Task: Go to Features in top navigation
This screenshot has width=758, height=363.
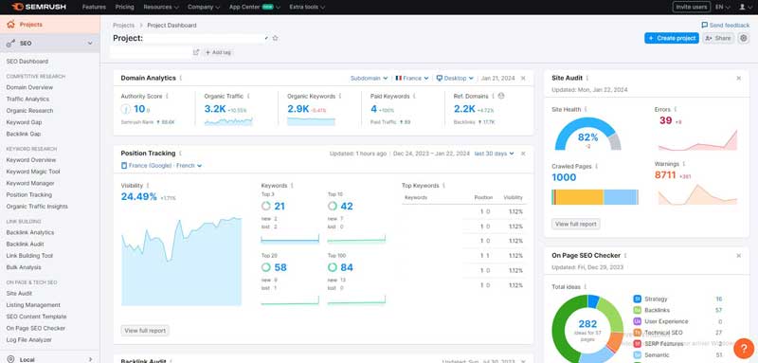Action: (x=94, y=8)
